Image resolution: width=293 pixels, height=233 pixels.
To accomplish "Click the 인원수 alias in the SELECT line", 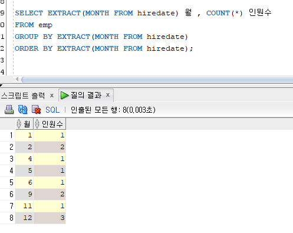I will coord(260,12).
